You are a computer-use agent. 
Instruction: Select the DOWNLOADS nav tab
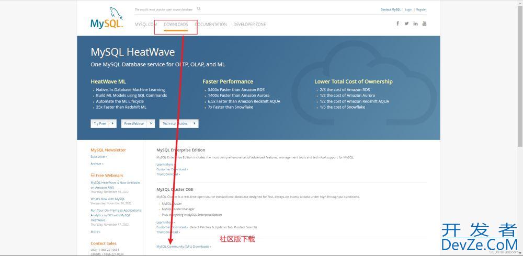pyautogui.click(x=176, y=25)
